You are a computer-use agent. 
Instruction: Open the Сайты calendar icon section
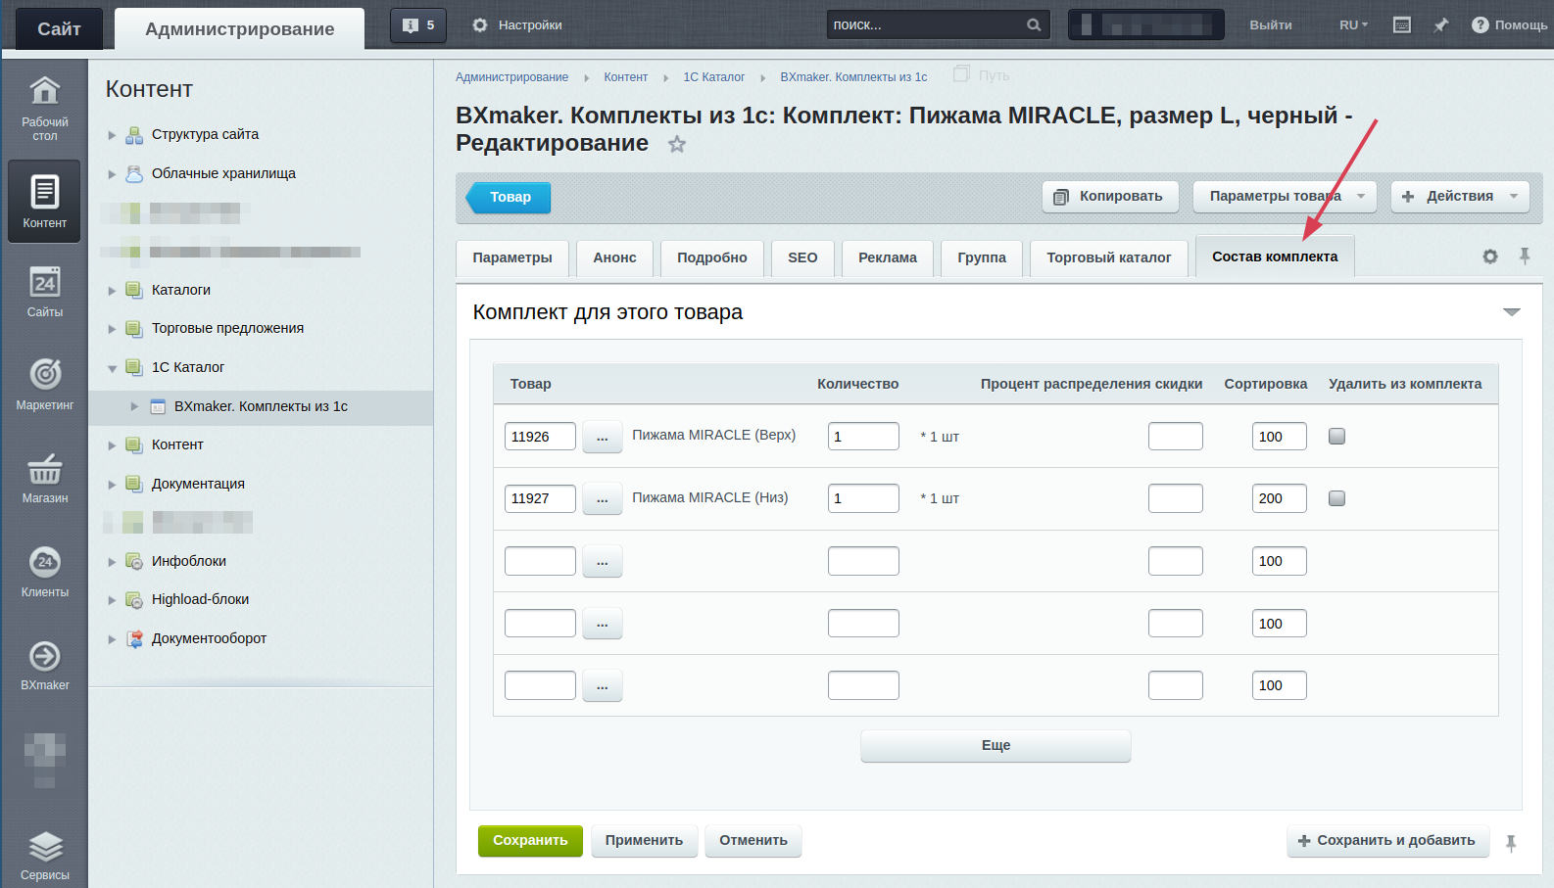tap(45, 291)
